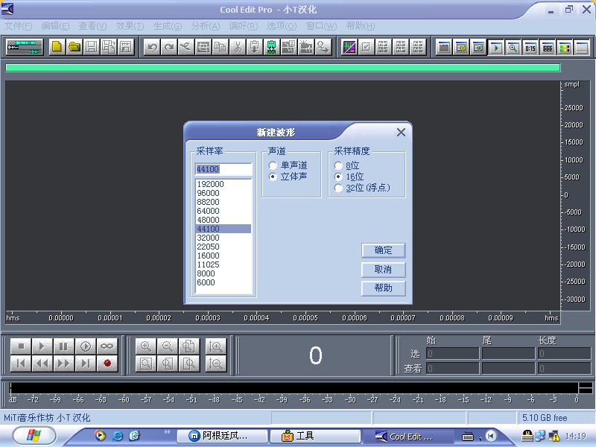Open the 生成(G) menu

click(168, 26)
